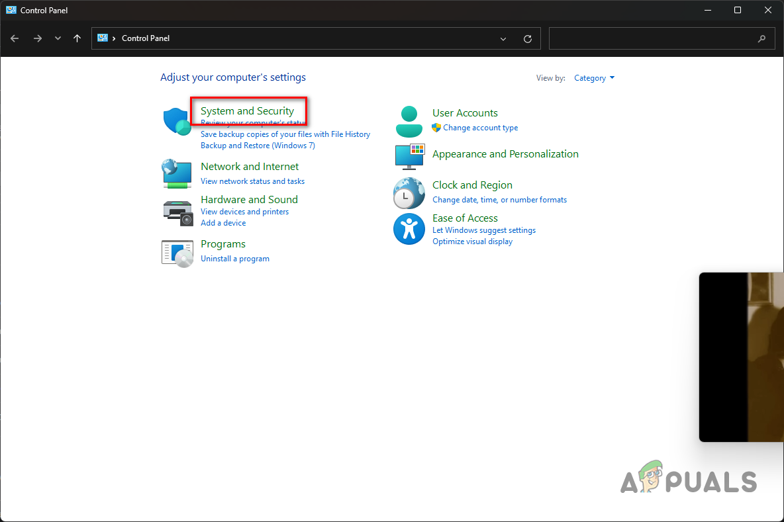Click the navigate up arrow
Image resolution: width=784 pixels, height=522 pixels.
coord(77,38)
